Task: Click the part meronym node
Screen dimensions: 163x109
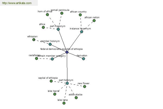Action: (58, 29)
